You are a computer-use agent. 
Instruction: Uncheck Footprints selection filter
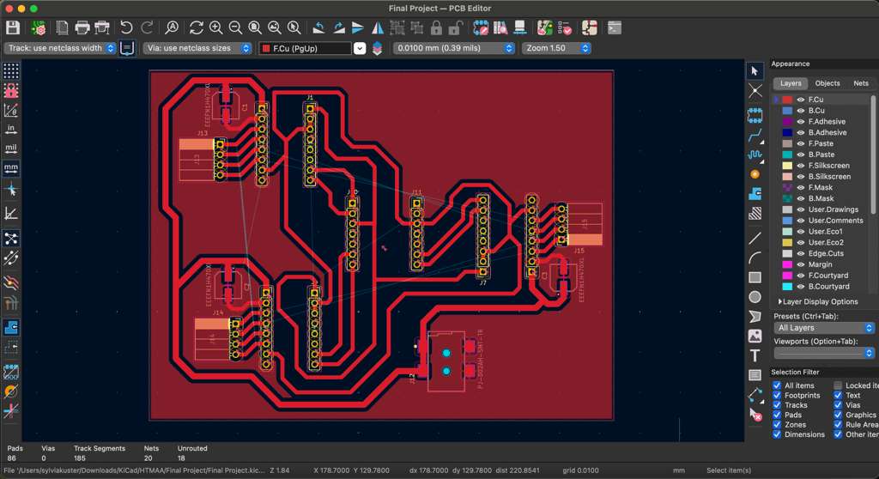776,396
